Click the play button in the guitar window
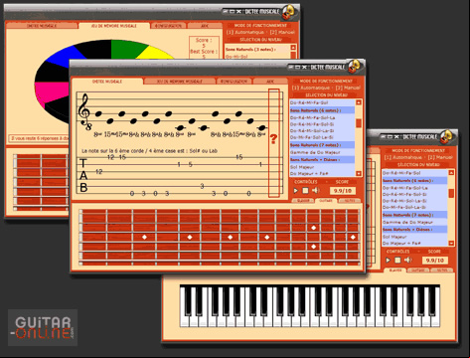This screenshot has width=470, height=358. [296, 191]
